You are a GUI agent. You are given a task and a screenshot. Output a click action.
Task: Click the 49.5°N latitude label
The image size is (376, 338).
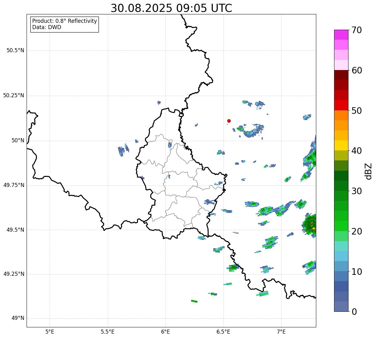(x=15, y=230)
